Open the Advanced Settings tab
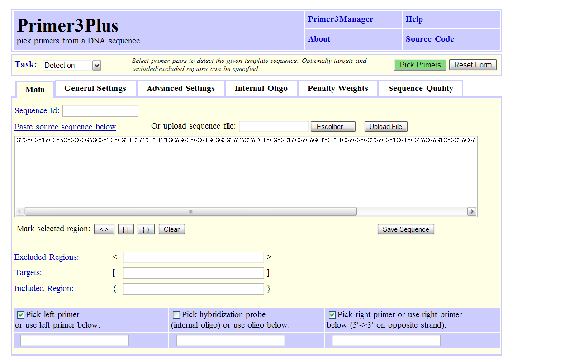Viewport: 579px width, 362px height. pyautogui.click(x=180, y=88)
